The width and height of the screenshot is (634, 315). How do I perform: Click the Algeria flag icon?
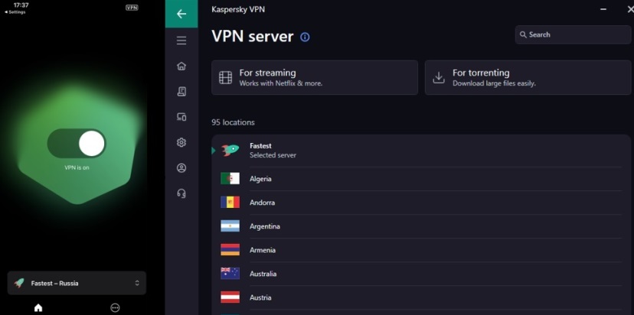(230, 178)
